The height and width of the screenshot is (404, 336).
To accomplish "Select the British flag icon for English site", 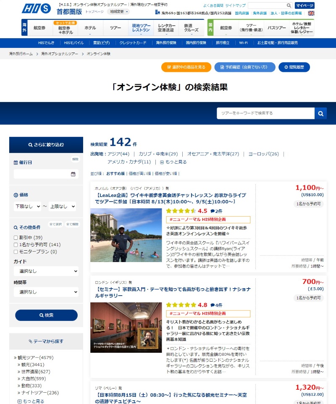I will coord(311,13).
